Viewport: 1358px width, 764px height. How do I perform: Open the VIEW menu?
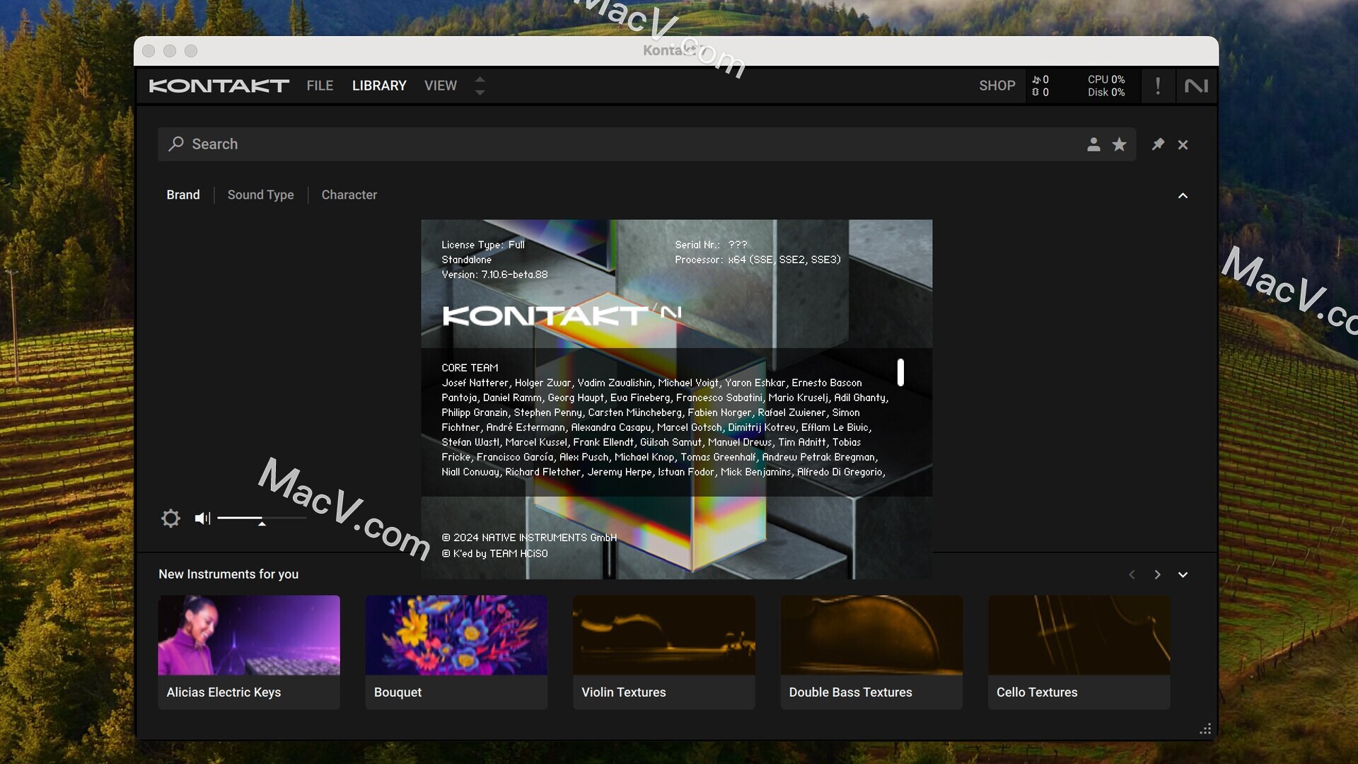click(441, 86)
